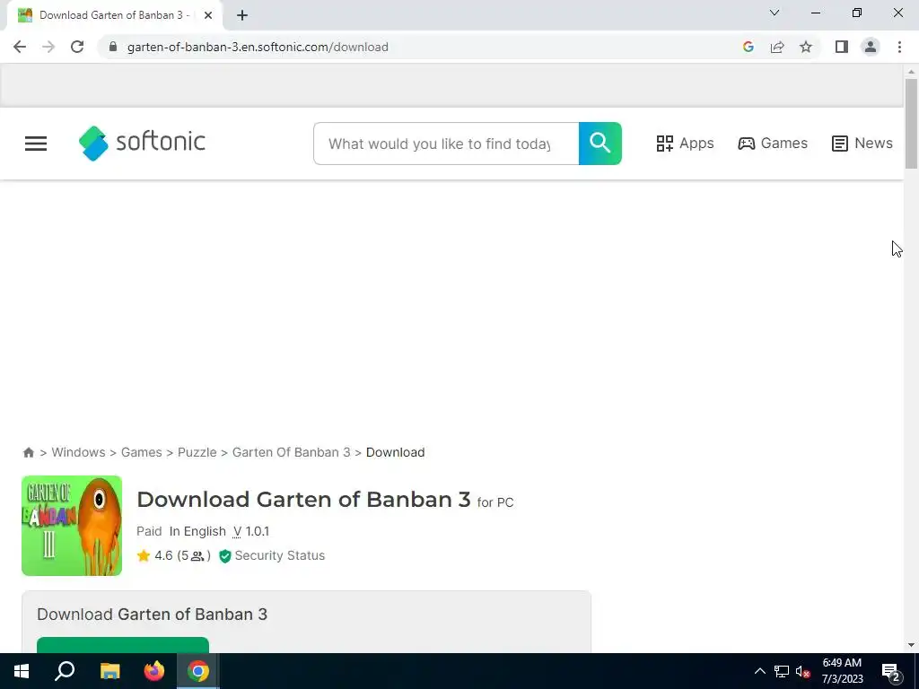Click the Garten of Banban game thumbnail

click(72, 526)
